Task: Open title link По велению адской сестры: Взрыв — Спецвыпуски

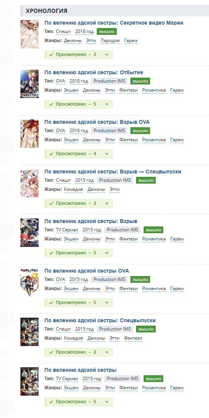Action: coord(113,172)
